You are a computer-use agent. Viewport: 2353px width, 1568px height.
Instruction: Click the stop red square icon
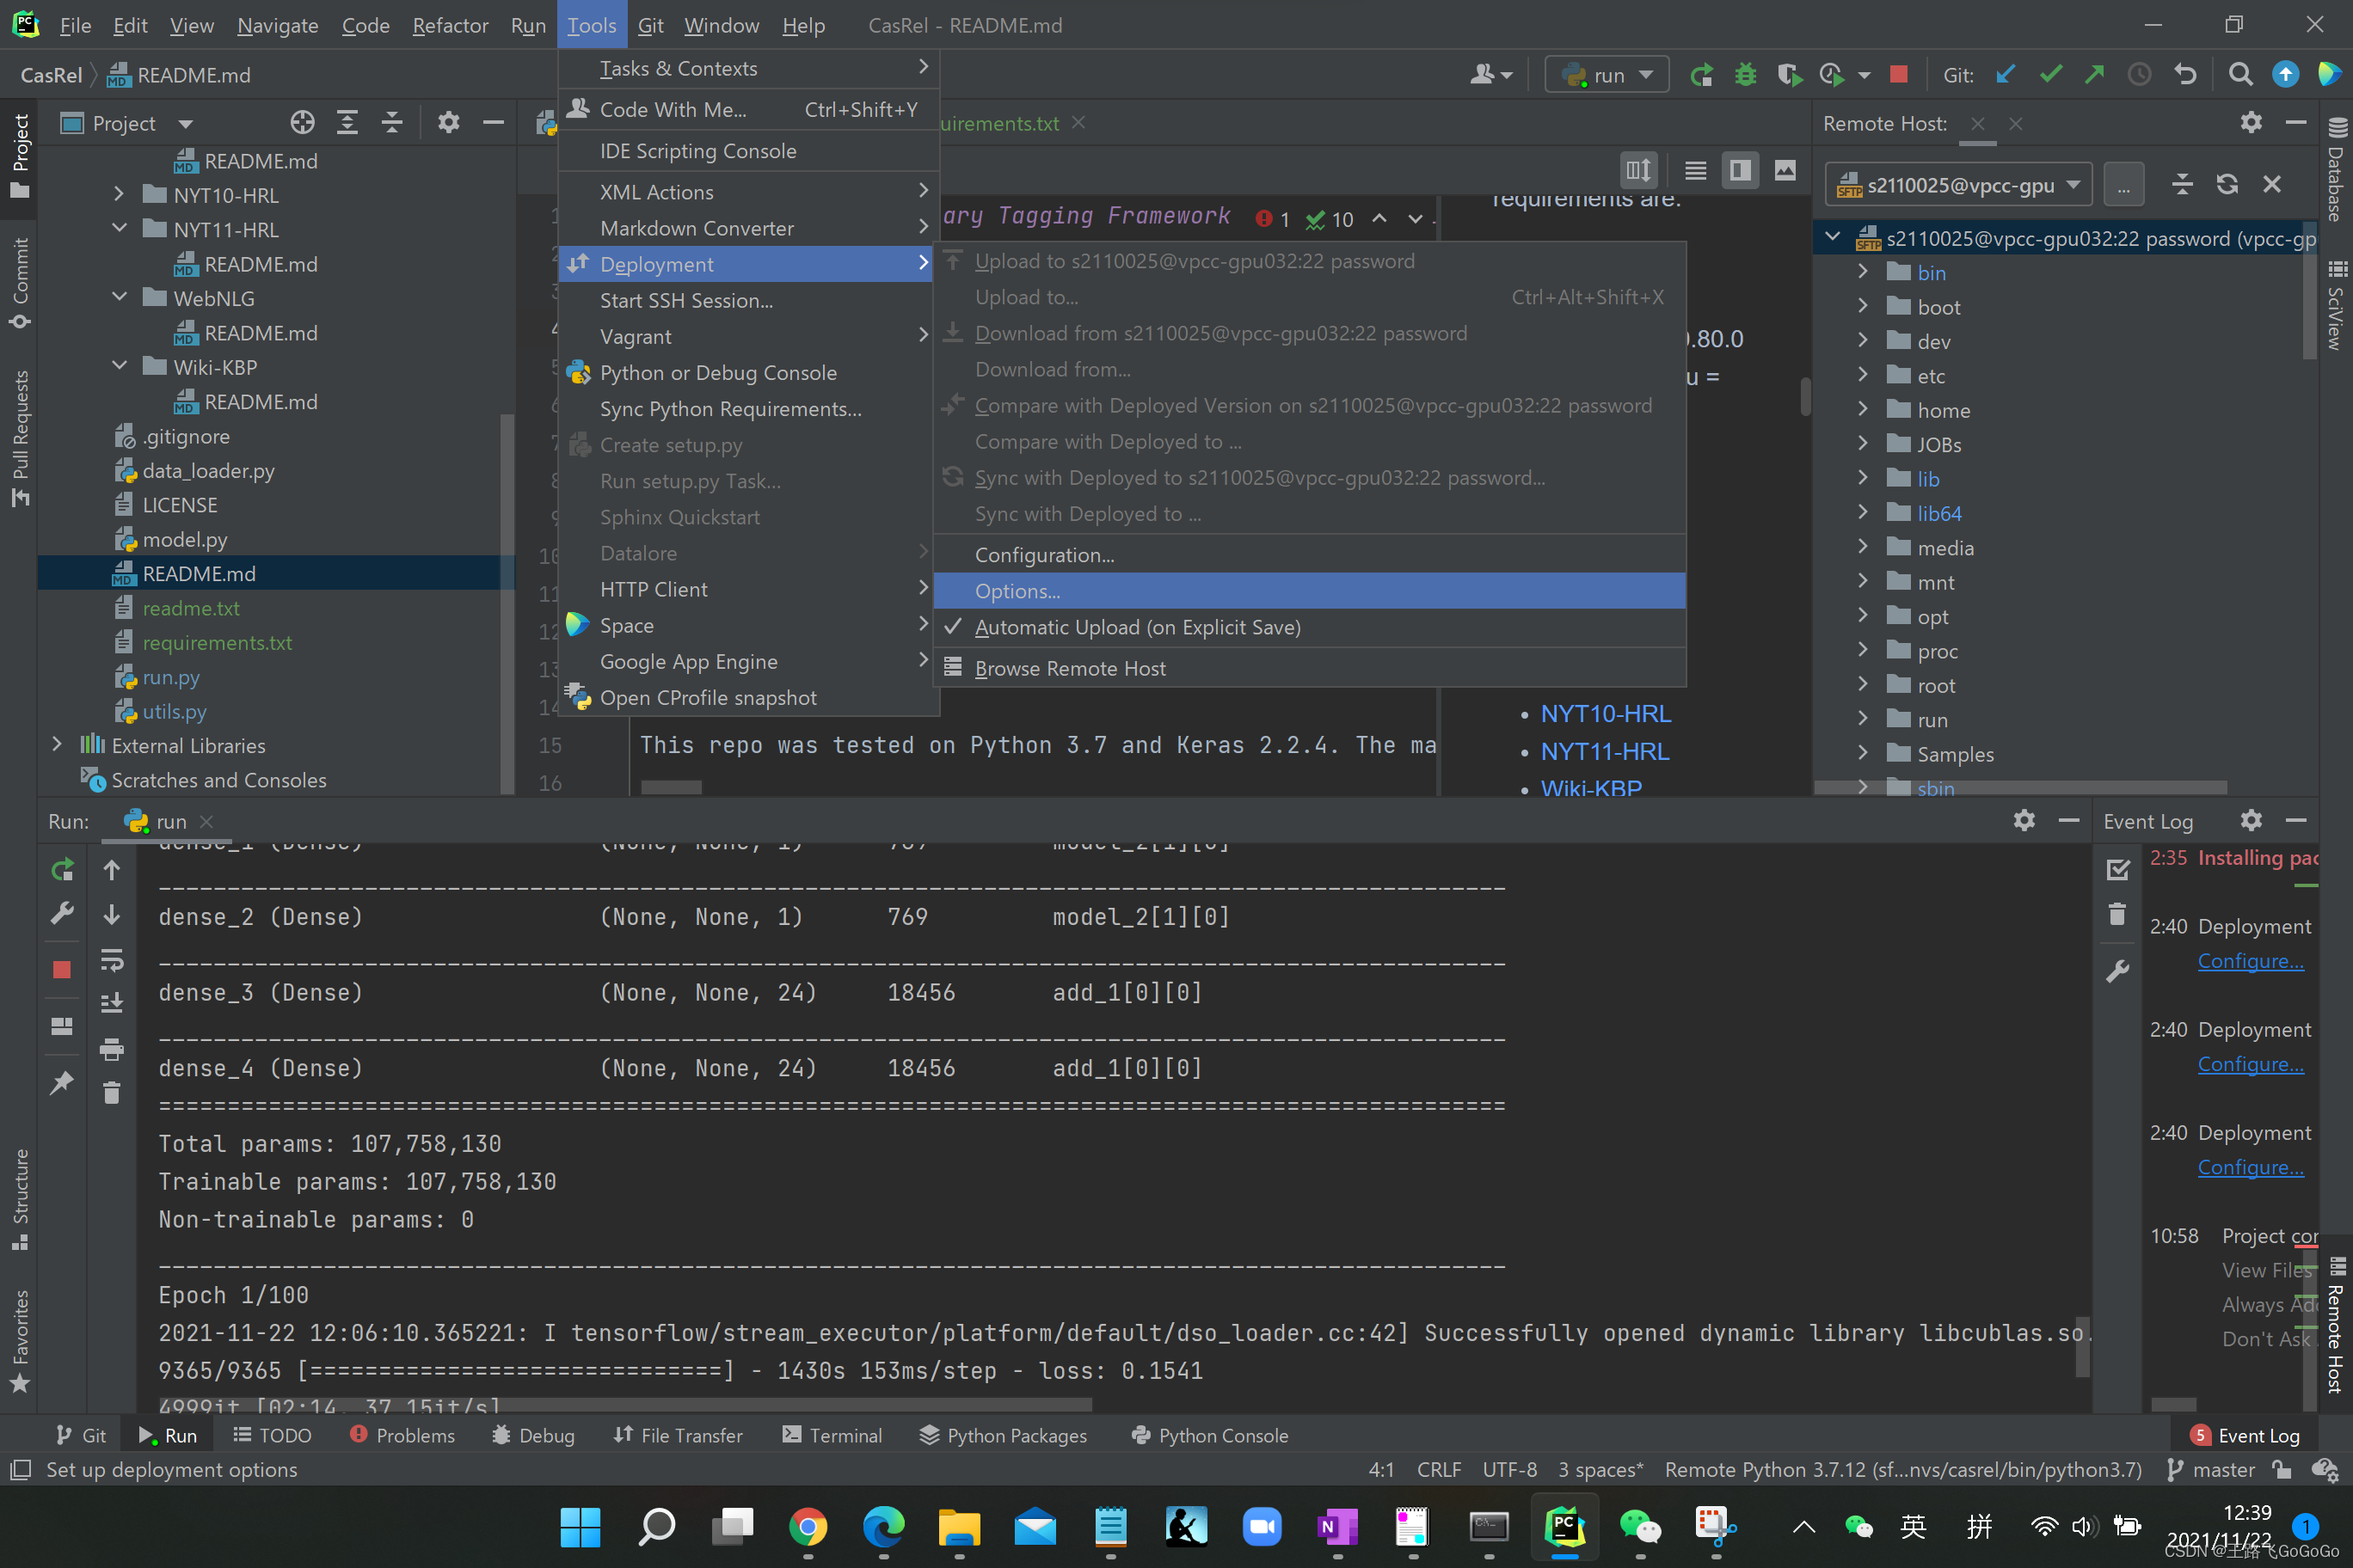[1900, 74]
